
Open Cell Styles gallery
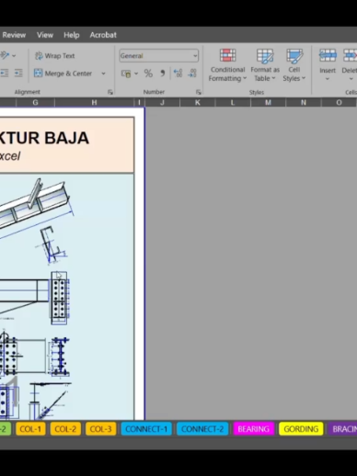tap(294, 65)
